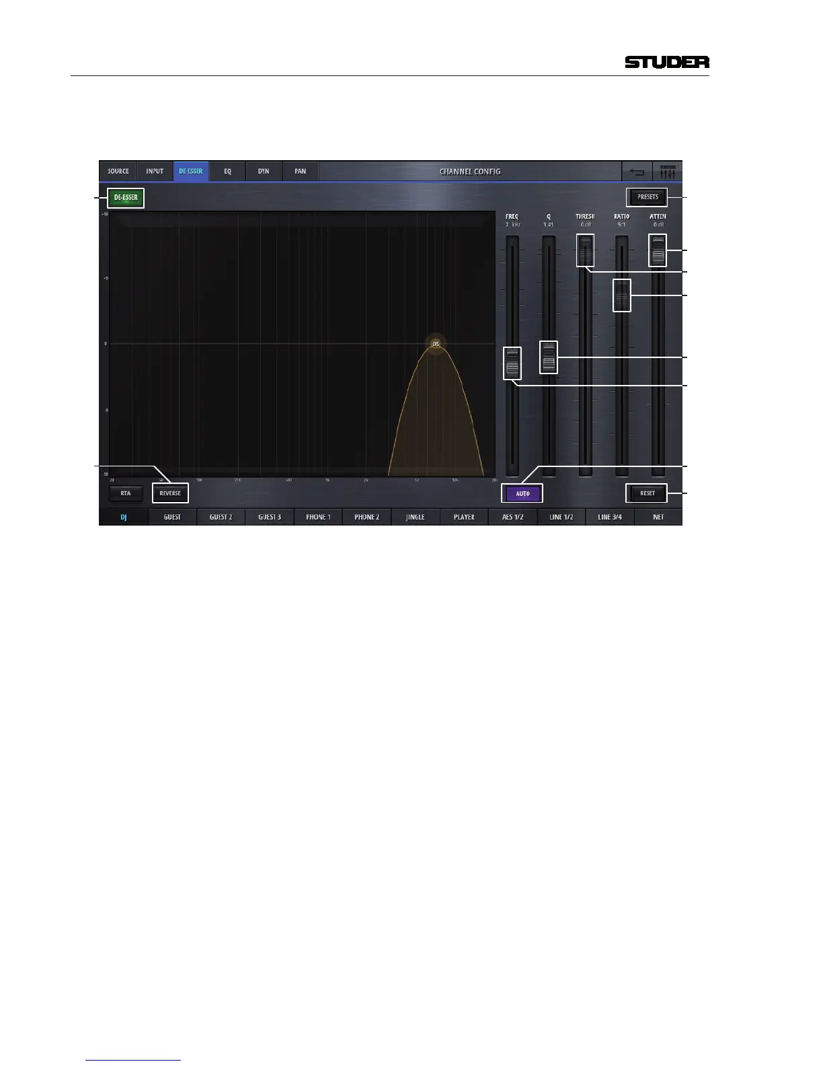The width and height of the screenshot is (823, 1066).
Task: Click the FREQ value readout
Action: click(x=512, y=225)
